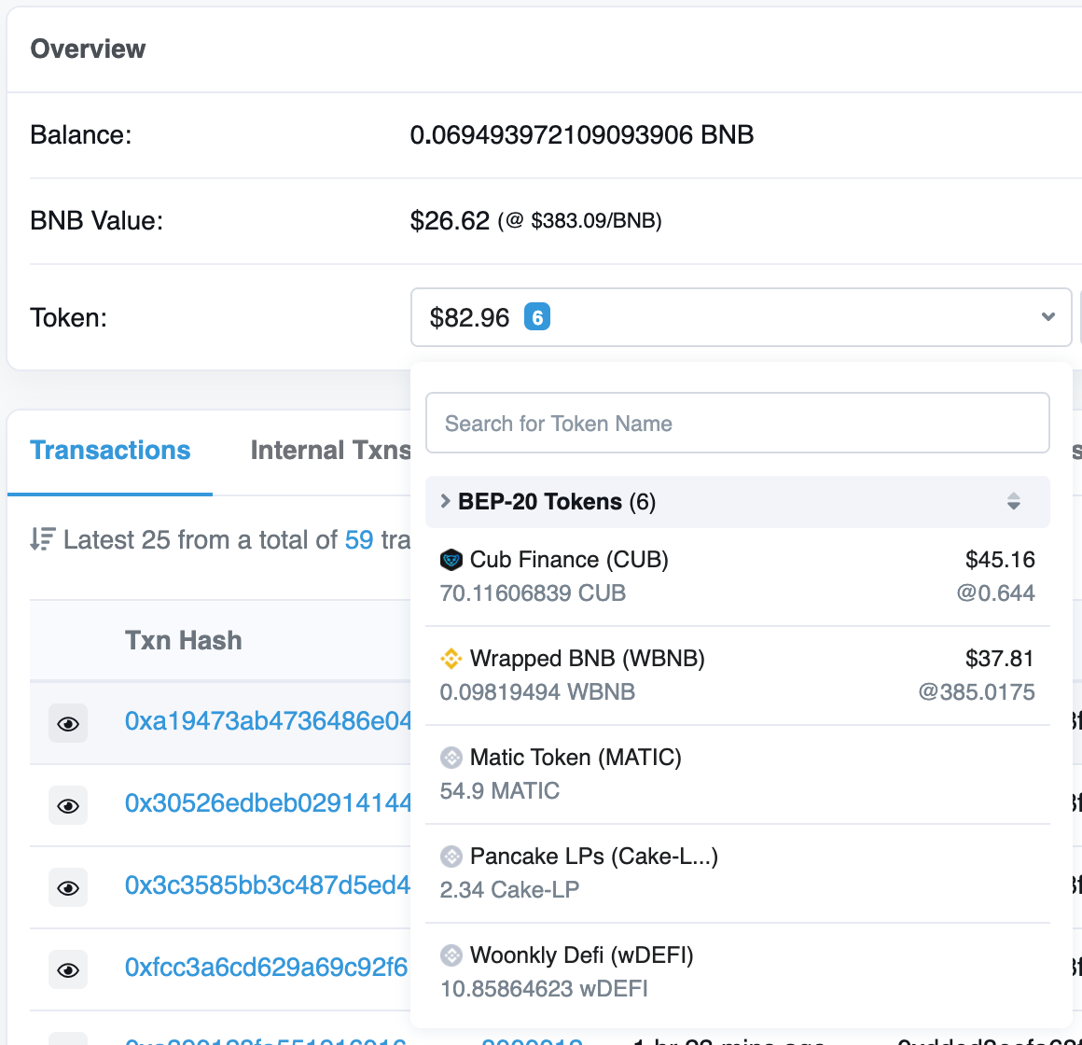Click the 0.09819494 WBNB amount
Viewport: 1082px width, 1045px height.
coord(537,691)
